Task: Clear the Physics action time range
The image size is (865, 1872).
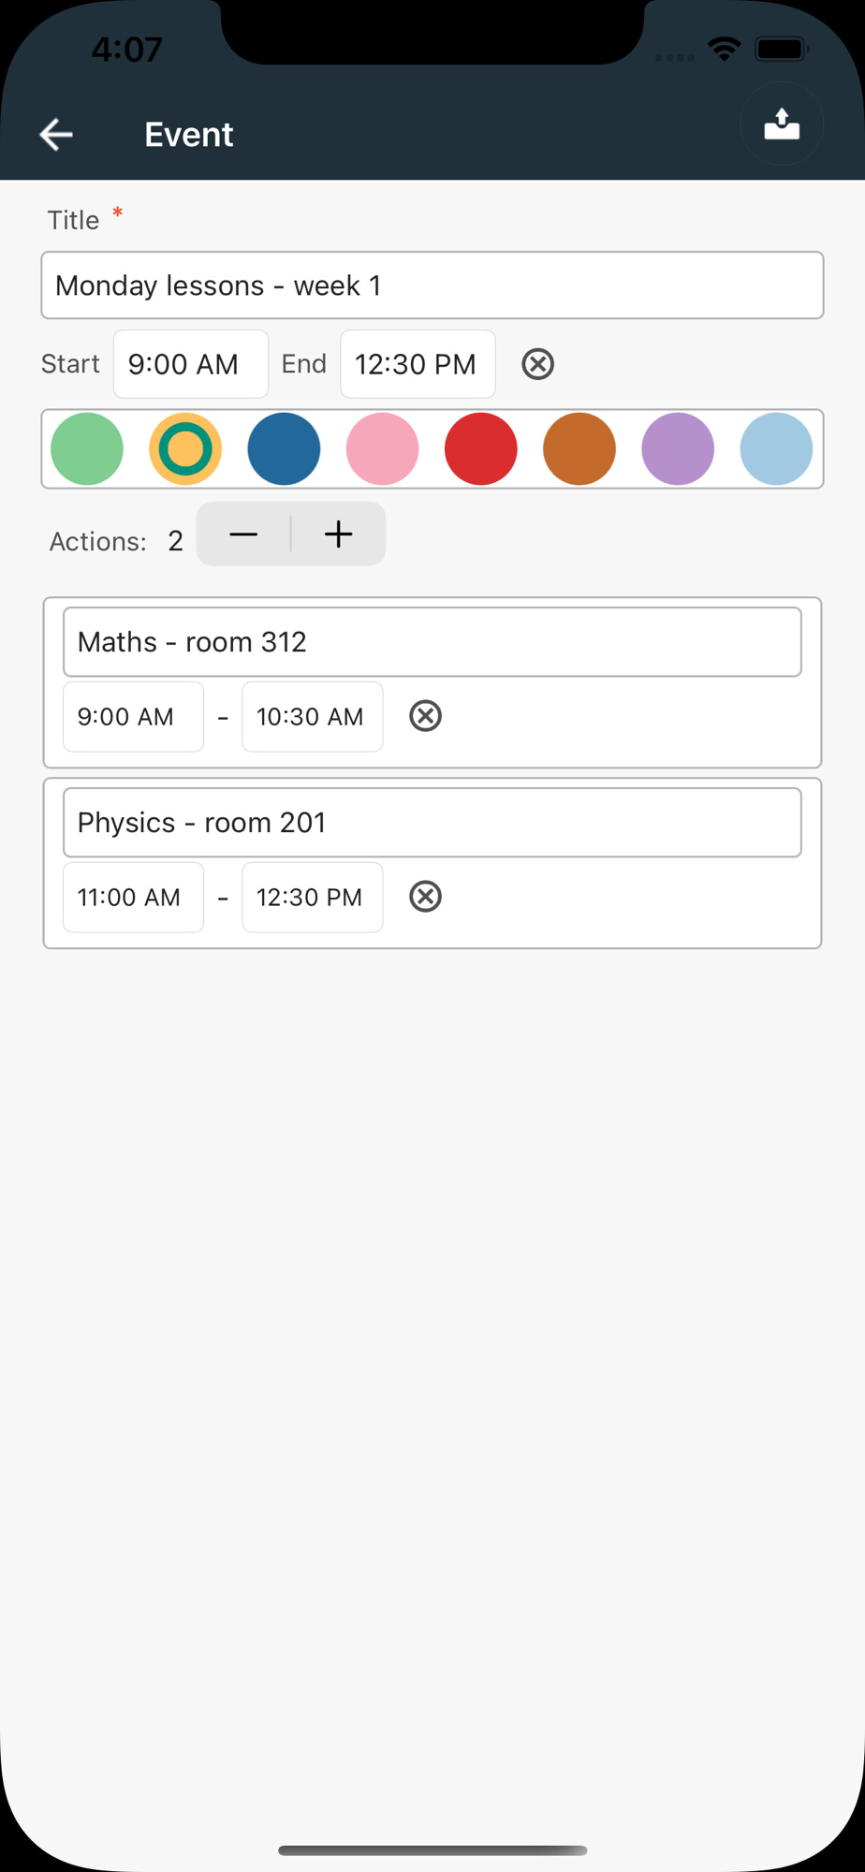Action: pyautogui.click(x=425, y=897)
